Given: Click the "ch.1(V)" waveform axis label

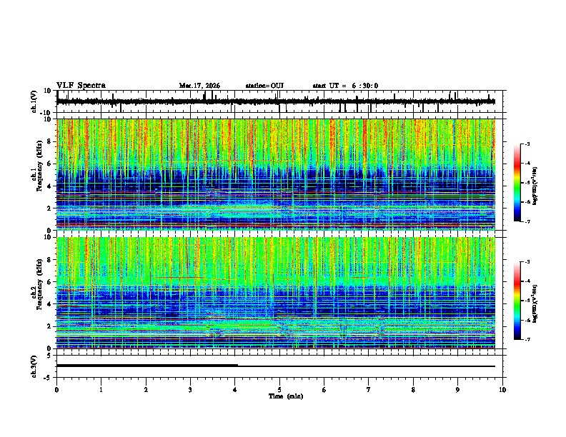Looking at the screenshot, I should [34, 101].
